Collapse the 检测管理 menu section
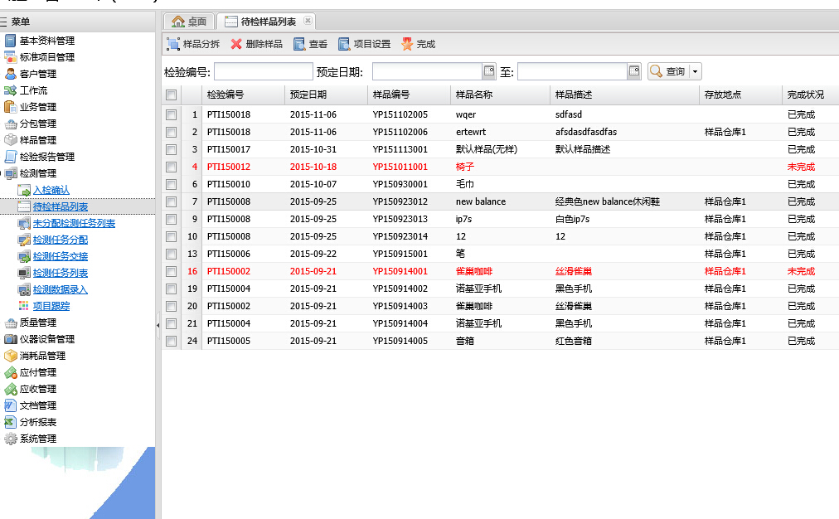839x519 pixels. (37, 173)
